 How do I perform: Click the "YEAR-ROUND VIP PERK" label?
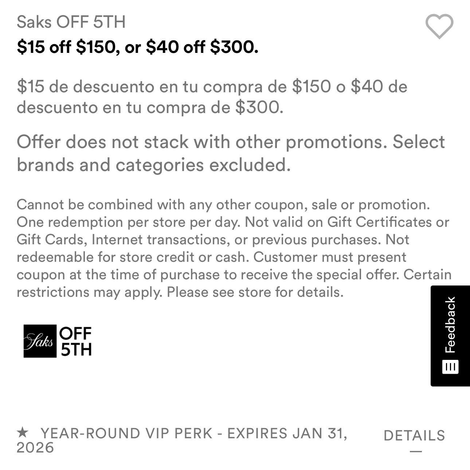[126, 433]
